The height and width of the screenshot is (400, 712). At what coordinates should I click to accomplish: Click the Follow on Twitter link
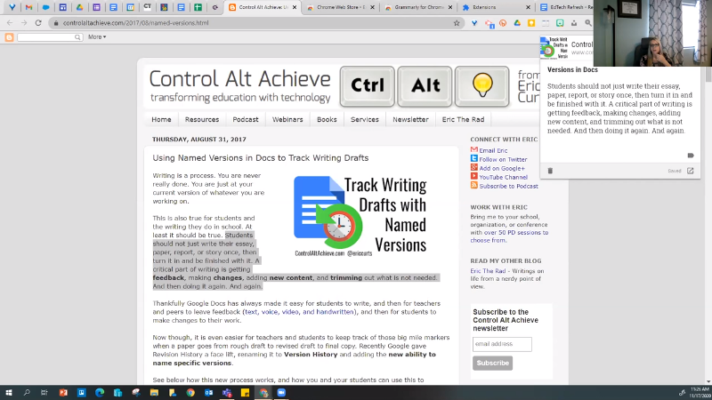click(503, 160)
